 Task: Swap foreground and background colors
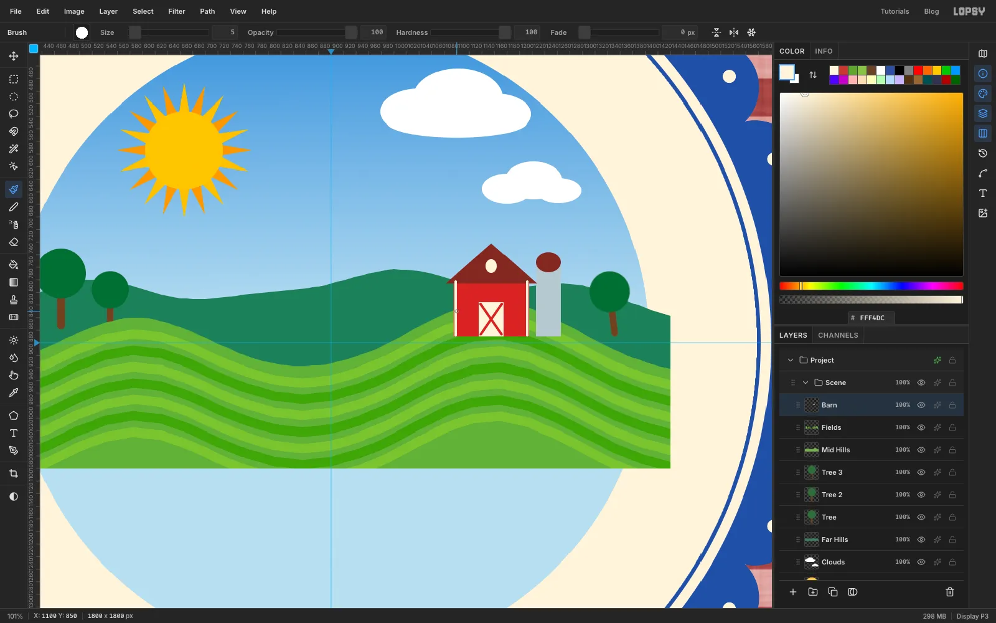click(x=813, y=75)
